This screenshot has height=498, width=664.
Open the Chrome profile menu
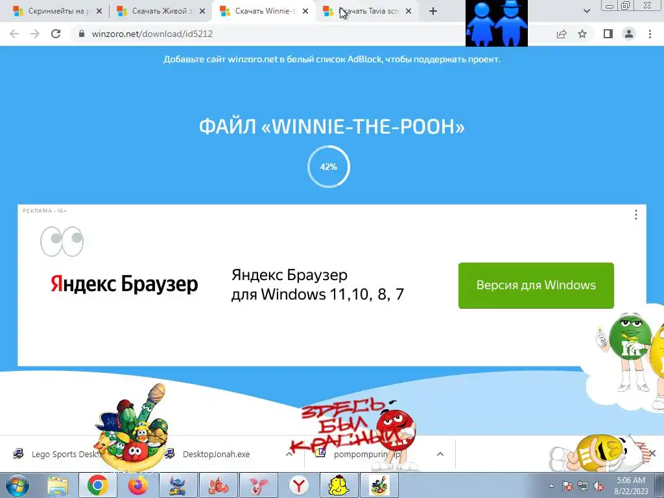(x=629, y=34)
